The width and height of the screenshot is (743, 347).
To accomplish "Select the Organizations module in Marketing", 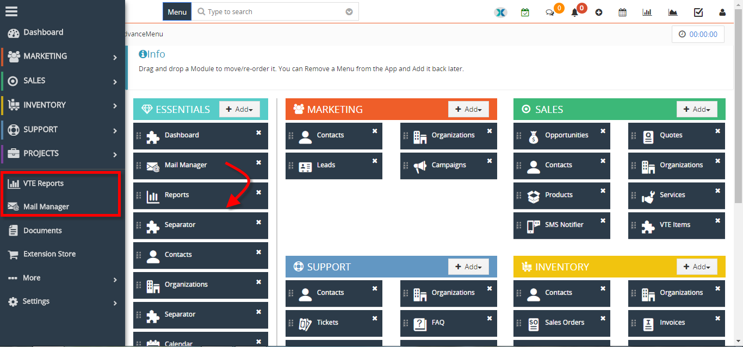I will [449, 136].
